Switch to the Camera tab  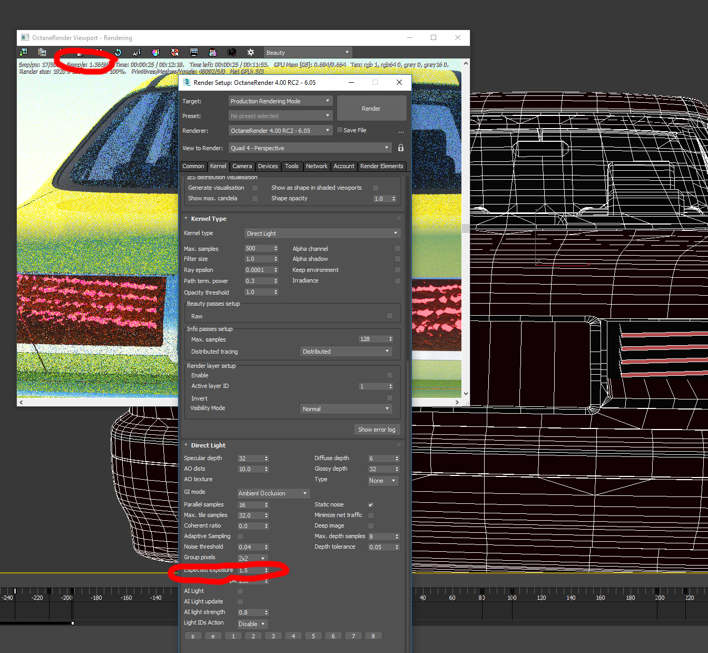[x=242, y=166]
